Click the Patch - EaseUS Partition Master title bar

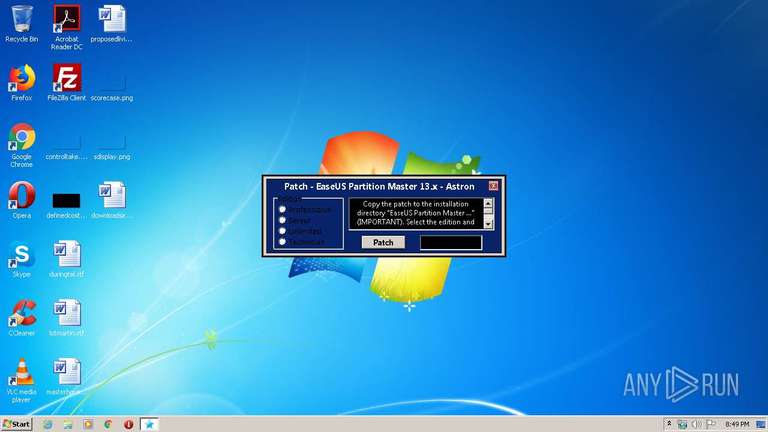(379, 187)
